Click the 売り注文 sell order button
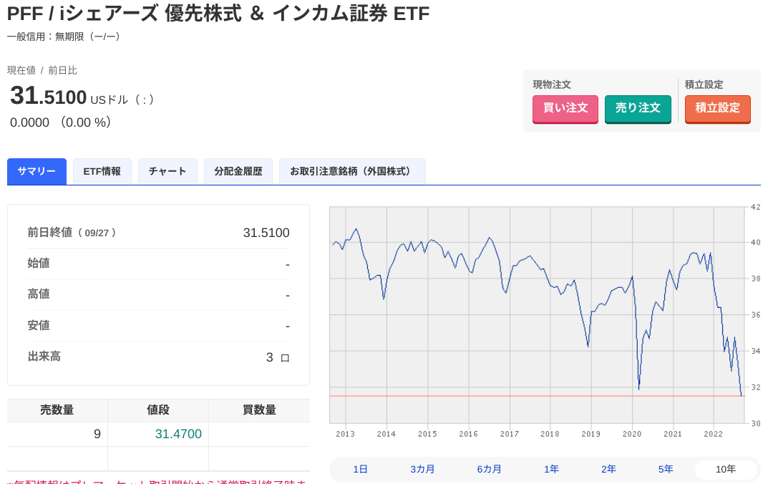This screenshot has height=484, width=763. click(x=638, y=109)
